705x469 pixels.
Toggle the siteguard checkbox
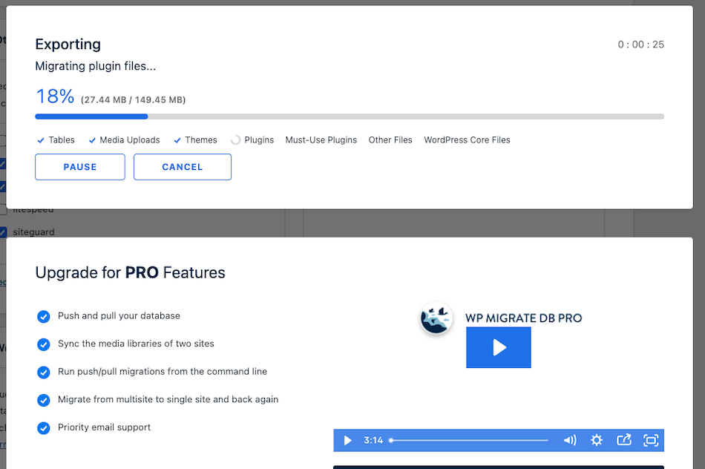(3, 232)
